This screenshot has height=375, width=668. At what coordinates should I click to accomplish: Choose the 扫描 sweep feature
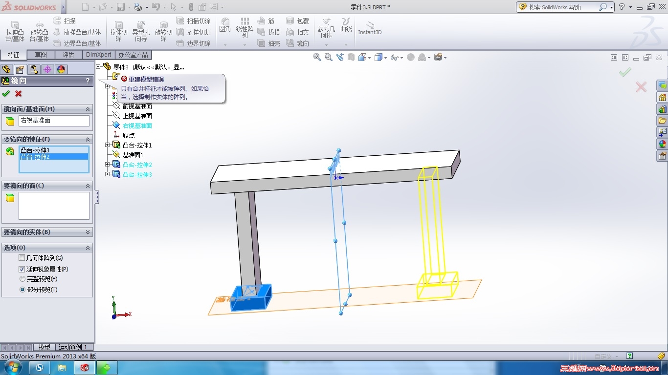click(x=65, y=21)
